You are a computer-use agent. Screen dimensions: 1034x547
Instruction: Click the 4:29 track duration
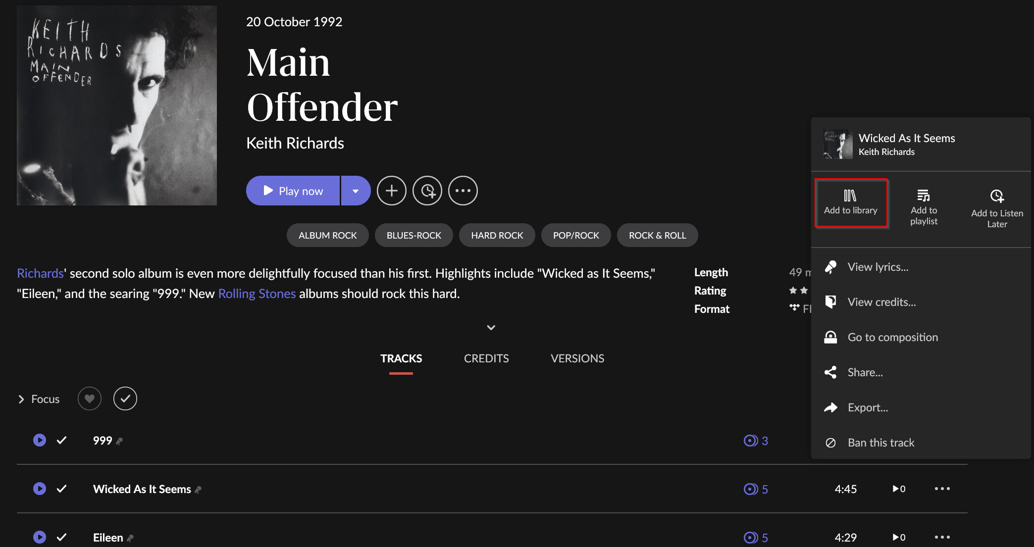(846, 538)
